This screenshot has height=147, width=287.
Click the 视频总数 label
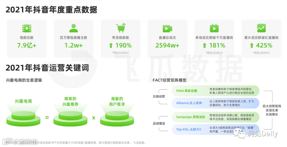tap(27, 38)
